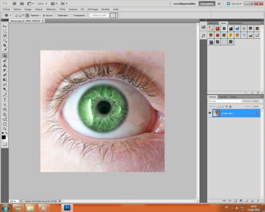Select the Clone Stamp tool

[5, 66]
